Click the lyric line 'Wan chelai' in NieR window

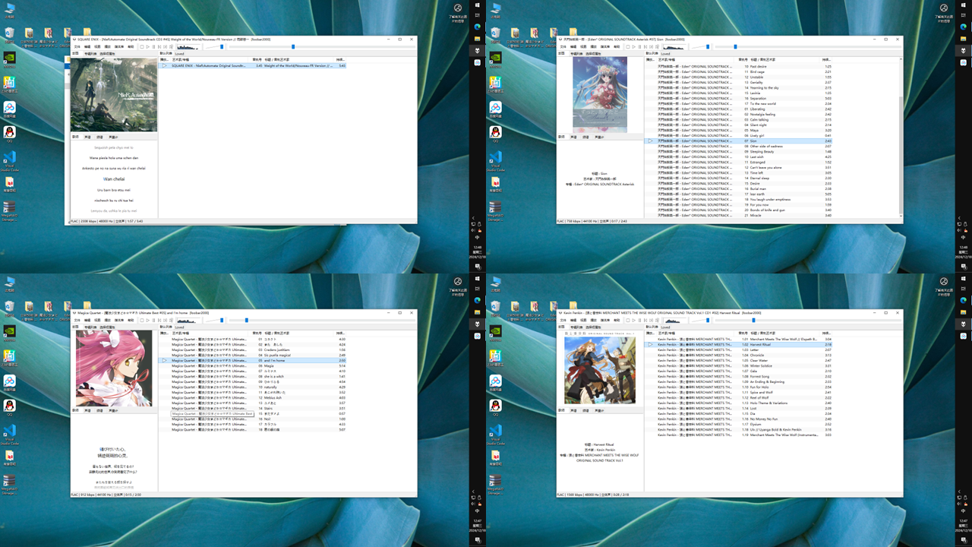tap(114, 179)
